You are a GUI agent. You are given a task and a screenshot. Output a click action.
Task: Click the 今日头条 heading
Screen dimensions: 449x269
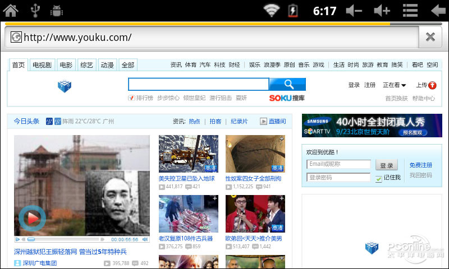26,121
